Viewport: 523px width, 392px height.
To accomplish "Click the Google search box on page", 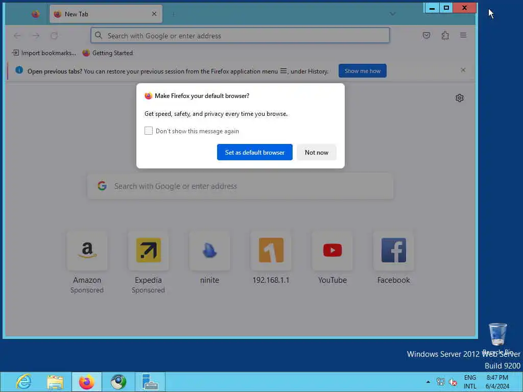I will [240, 186].
